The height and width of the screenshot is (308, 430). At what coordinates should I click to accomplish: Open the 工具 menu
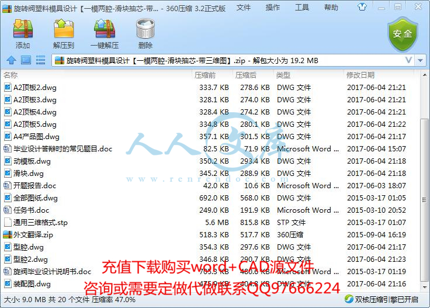click(x=302, y=8)
